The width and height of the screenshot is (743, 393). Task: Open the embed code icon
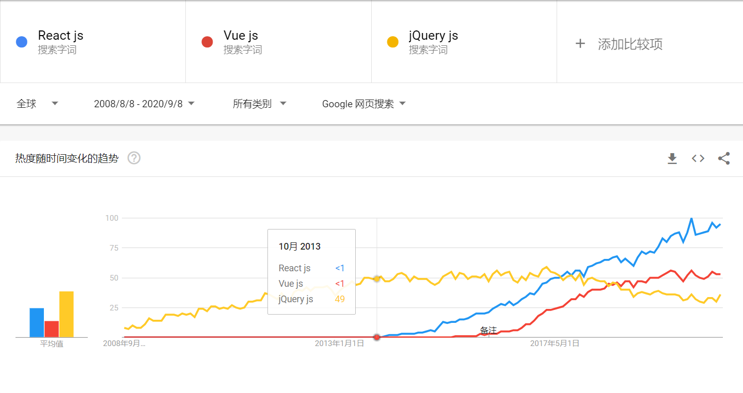pos(698,158)
